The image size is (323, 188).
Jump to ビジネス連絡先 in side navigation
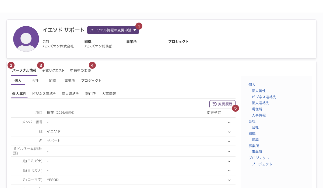pyautogui.click(x=264, y=97)
